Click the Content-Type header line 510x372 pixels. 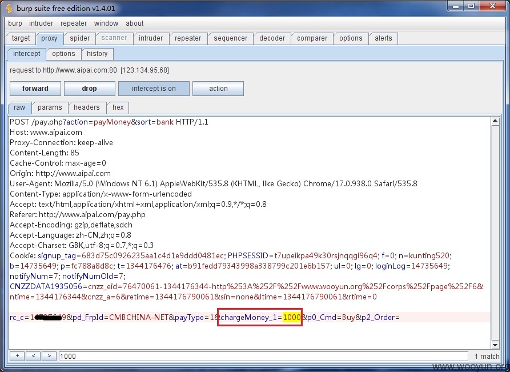(101, 194)
